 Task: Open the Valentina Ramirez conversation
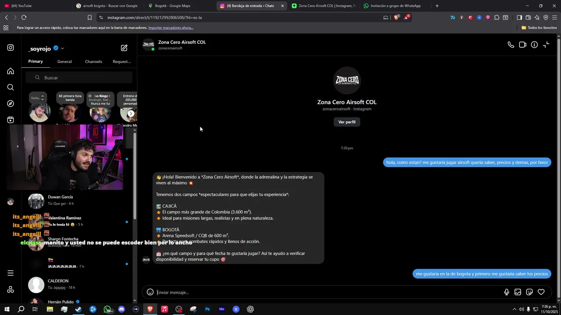point(79,221)
